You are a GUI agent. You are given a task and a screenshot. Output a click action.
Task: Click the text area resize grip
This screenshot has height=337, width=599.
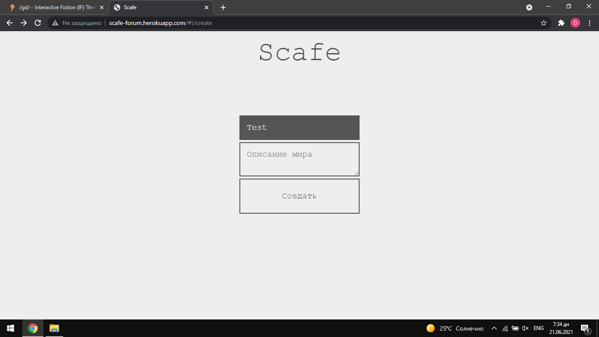point(356,173)
